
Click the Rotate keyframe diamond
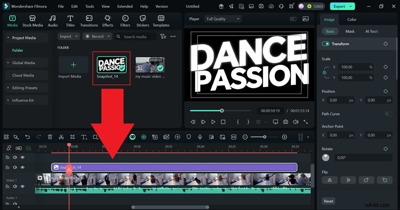click(x=385, y=149)
